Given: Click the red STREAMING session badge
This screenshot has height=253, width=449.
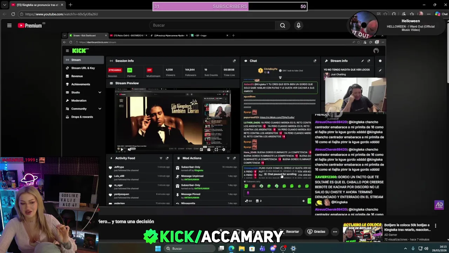Looking at the screenshot, I should coord(115,70).
